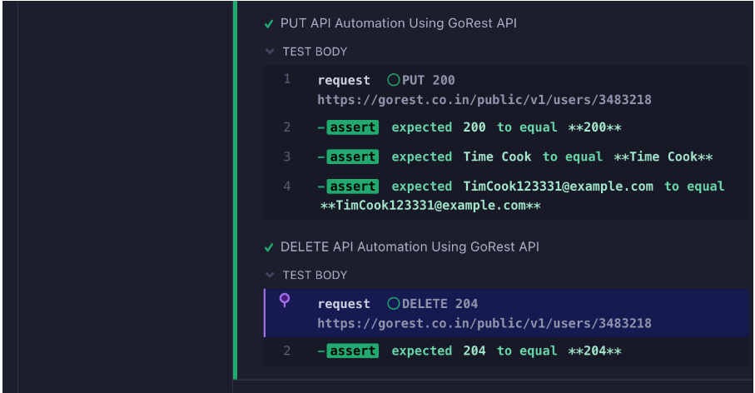
Task: Click the assert badge for 200 equals 200
Action: click(353, 127)
